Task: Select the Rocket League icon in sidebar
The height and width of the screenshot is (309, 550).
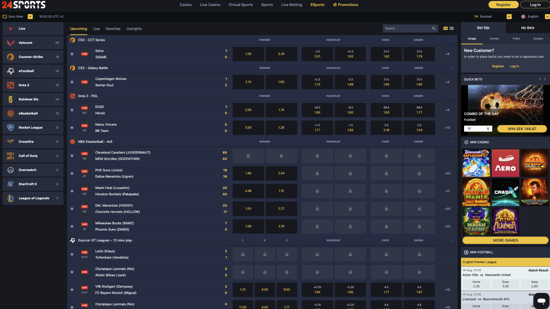Action: (11, 128)
